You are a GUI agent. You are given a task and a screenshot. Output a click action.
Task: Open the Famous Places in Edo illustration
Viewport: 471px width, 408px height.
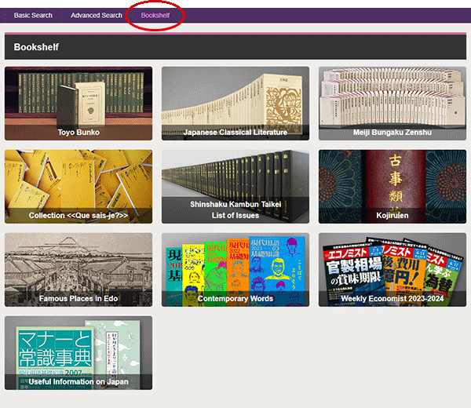(78, 263)
